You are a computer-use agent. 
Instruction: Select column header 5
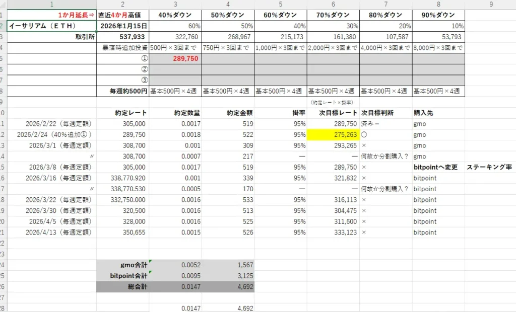pyautogui.click(x=281, y=4)
